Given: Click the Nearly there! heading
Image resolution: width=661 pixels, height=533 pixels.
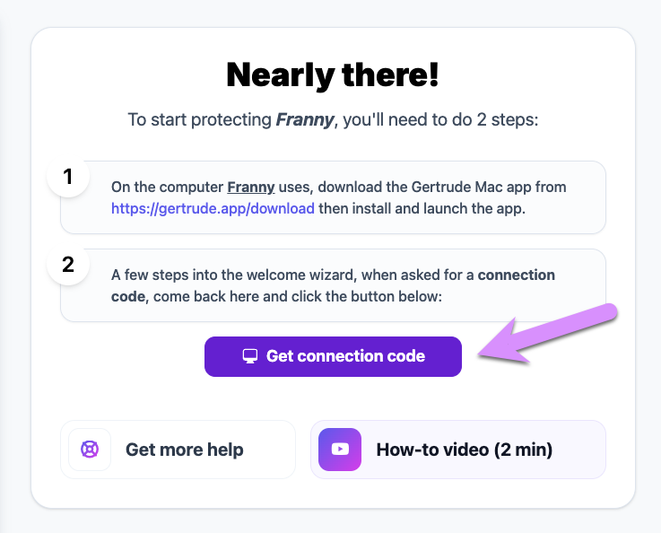Looking at the screenshot, I should 333,75.
